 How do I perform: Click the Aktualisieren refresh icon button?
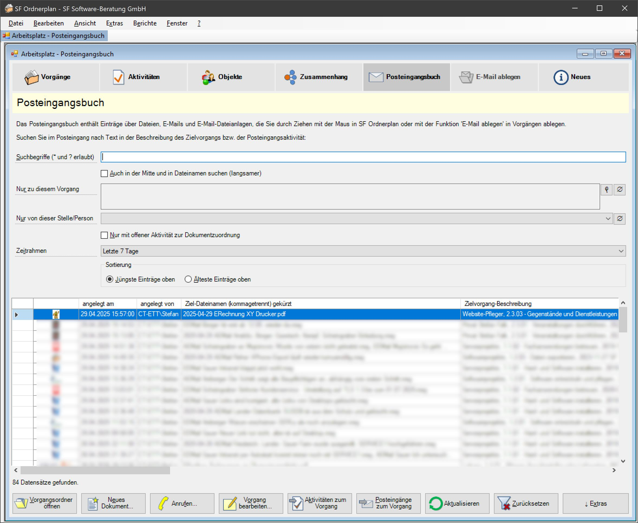pos(457,504)
